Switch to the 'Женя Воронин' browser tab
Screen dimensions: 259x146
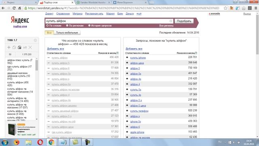(130, 2)
